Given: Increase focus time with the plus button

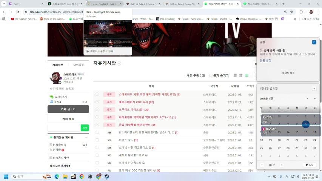Looking at the screenshot, I should pos(282,165).
